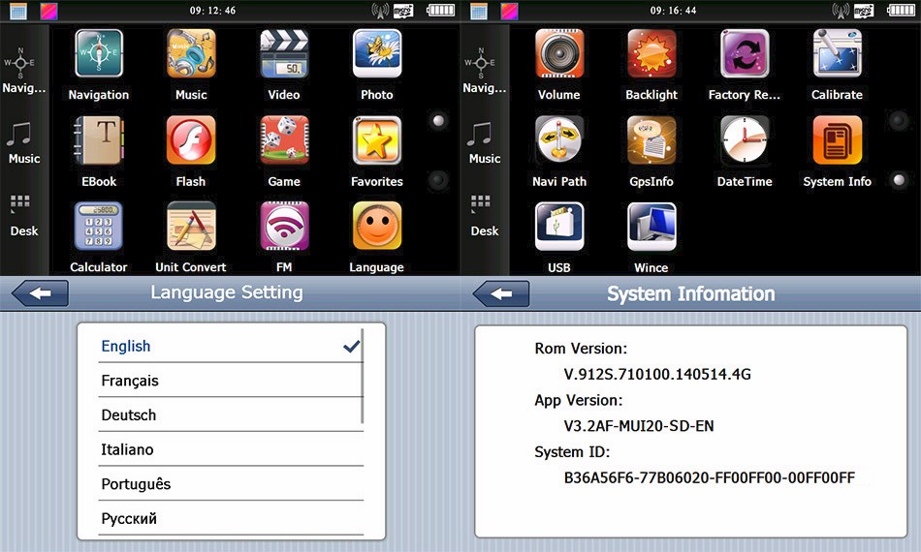Screen dimensions: 921x552
Task: Launch the Calculator app
Action: point(99,227)
